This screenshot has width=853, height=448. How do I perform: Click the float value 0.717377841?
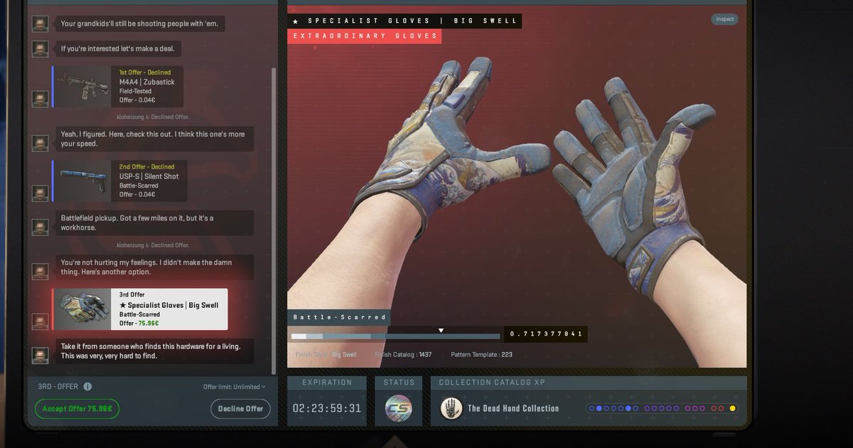[546, 334]
